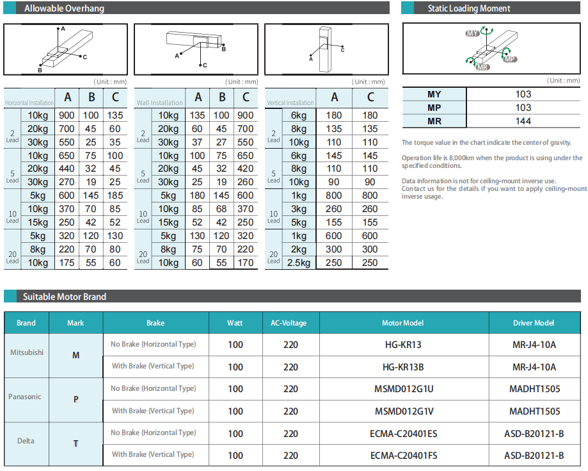Screen dimensions: 588x471
Task: Open the Suitable Motor Brand section header
Action: pos(65,297)
